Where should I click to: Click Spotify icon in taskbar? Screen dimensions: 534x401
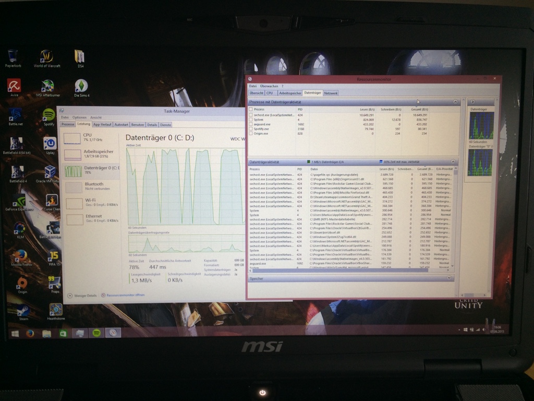pyautogui.click(x=96, y=333)
